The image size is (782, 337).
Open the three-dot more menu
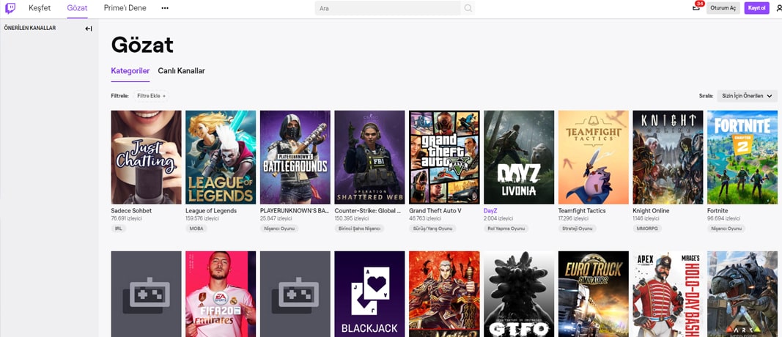pos(165,8)
